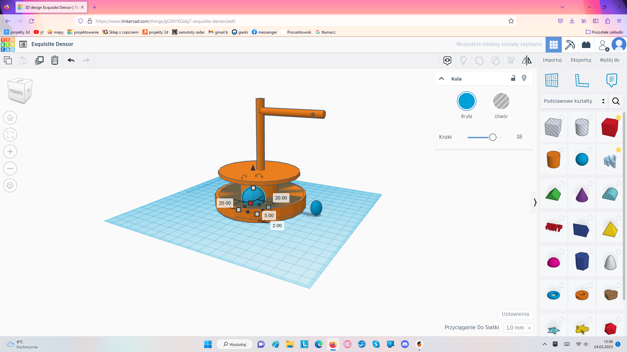Open samoloty radar bookmark
Image resolution: width=627 pixels, height=352 pixels.
[188, 32]
